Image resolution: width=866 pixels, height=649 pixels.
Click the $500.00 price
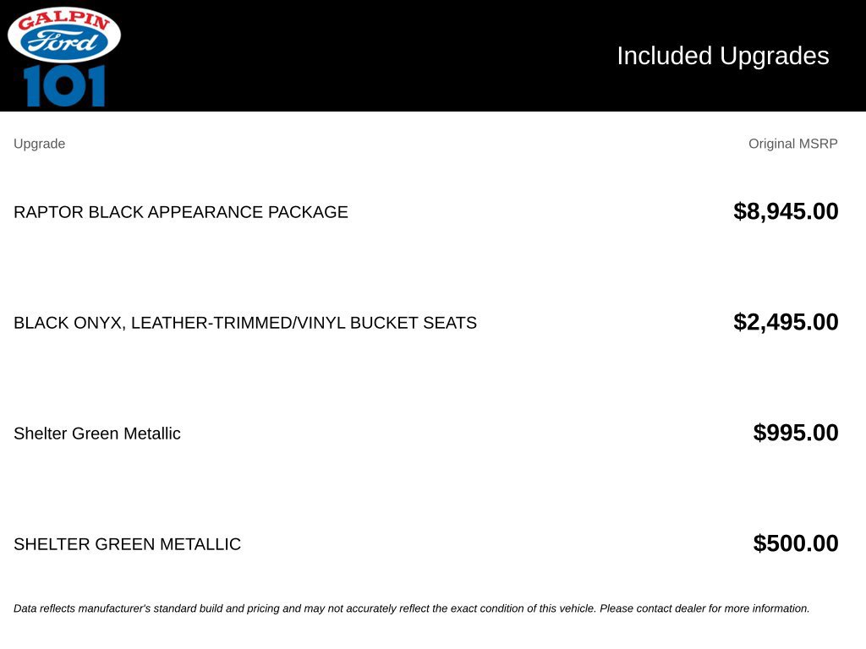click(795, 543)
